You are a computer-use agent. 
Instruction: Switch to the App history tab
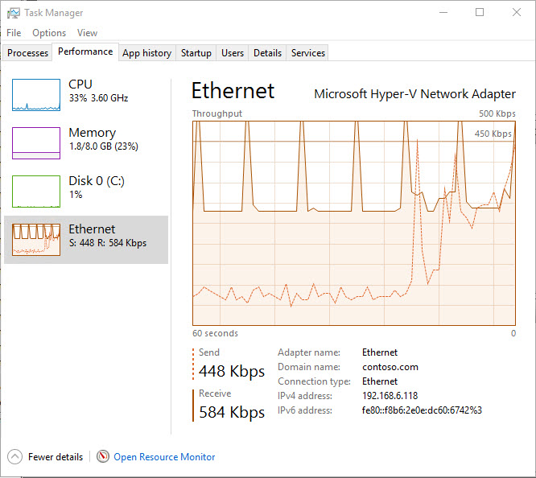(x=146, y=53)
